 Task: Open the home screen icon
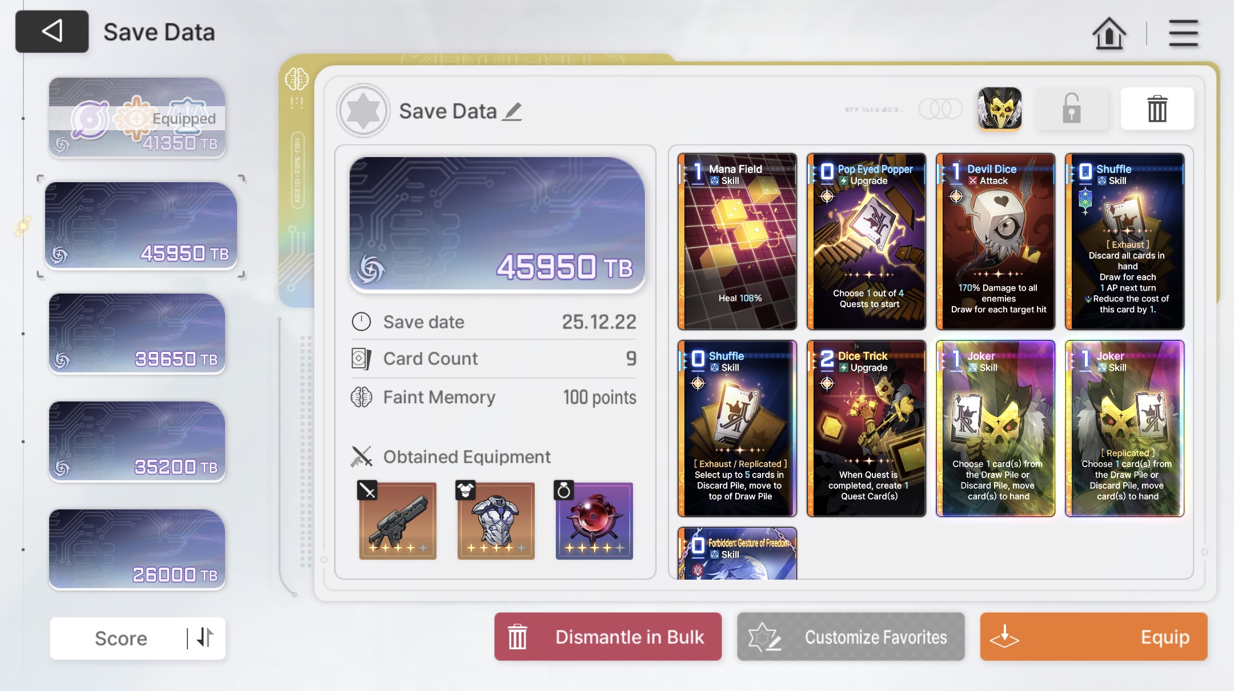click(1109, 33)
